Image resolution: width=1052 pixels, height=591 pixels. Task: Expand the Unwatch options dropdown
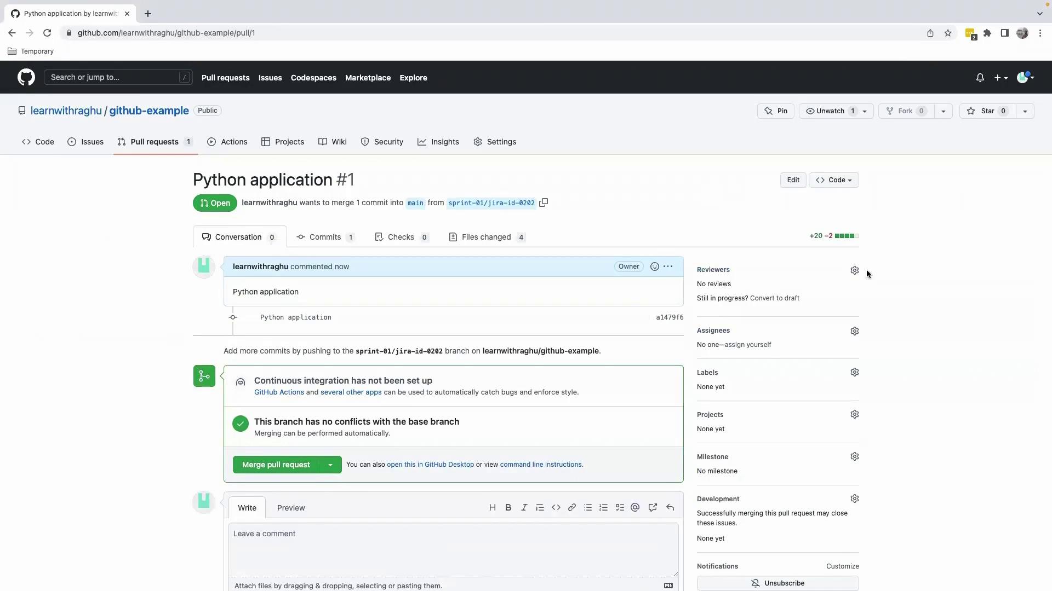865,111
